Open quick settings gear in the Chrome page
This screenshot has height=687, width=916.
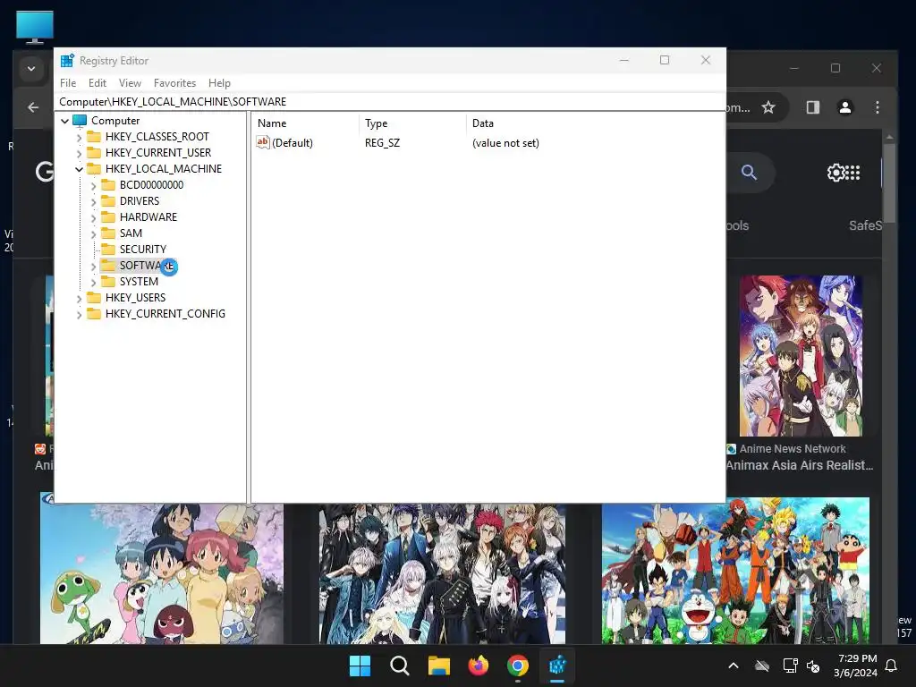click(x=836, y=173)
